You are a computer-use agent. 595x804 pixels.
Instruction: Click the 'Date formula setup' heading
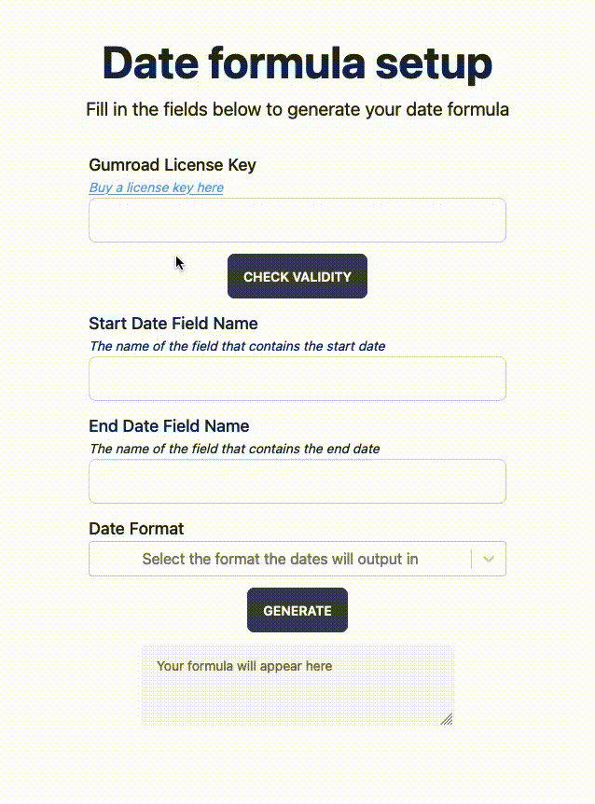pos(297,63)
